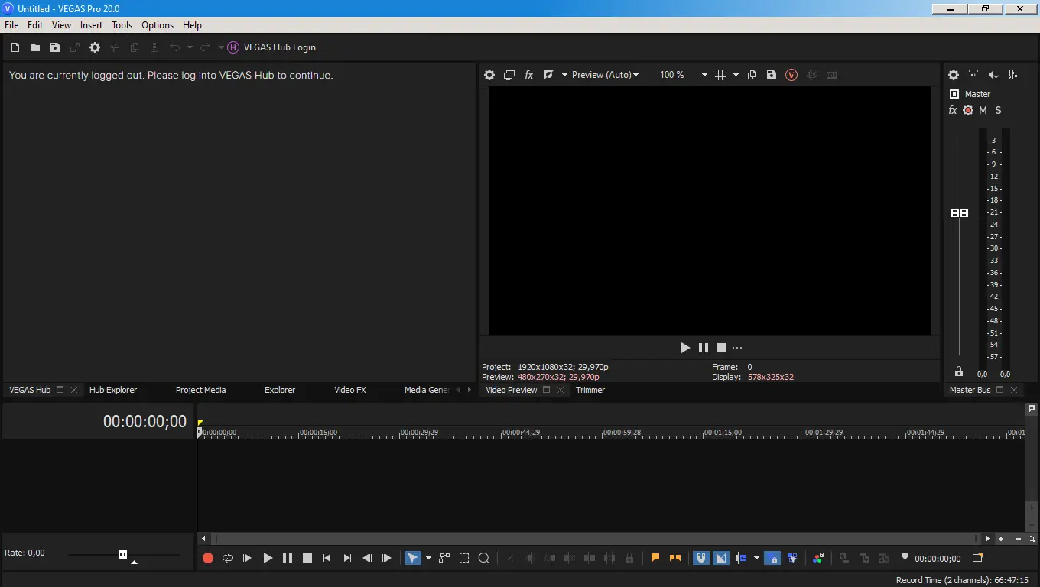
Task: Switch to the Explorer tab
Action: (280, 390)
